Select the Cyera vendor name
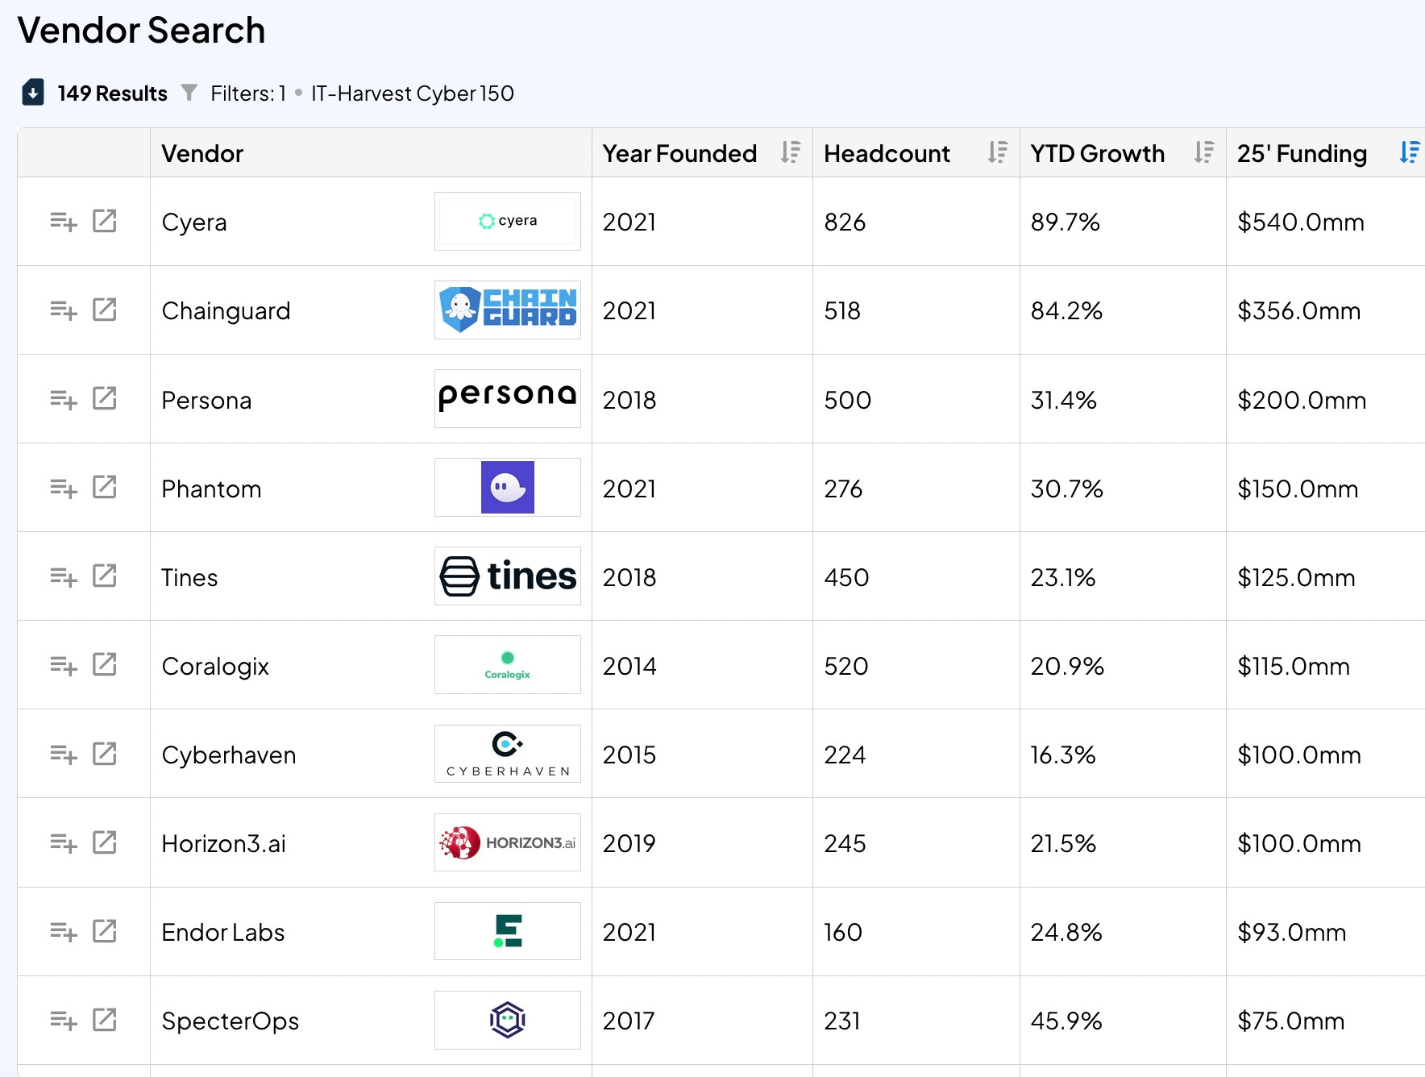This screenshot has height=1077, width=1425. coord(194,222)
